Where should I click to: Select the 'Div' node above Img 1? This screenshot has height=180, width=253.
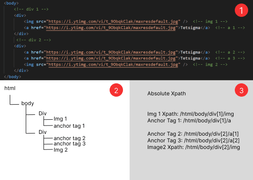43,113
